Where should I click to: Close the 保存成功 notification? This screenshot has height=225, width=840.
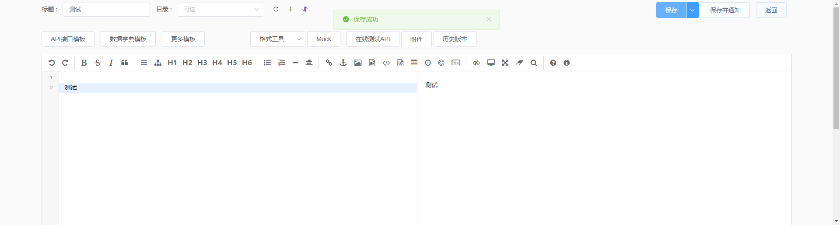[489, 19]
